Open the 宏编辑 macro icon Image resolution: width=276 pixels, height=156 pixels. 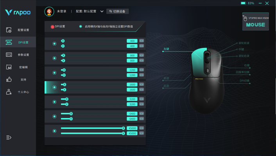pos(9,67)
